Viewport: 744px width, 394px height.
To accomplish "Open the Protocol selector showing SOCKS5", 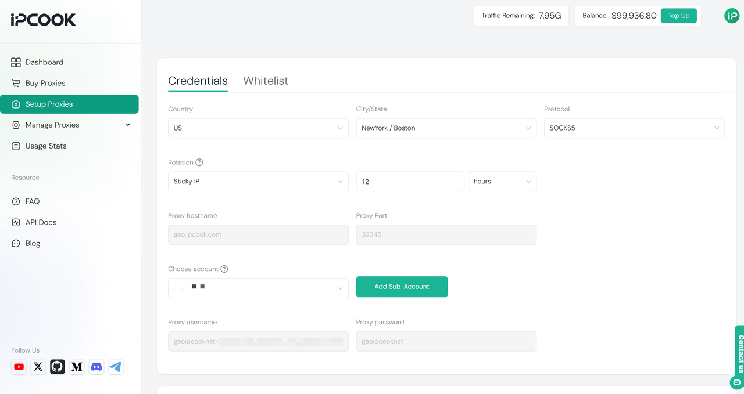I will click(634, 128).
